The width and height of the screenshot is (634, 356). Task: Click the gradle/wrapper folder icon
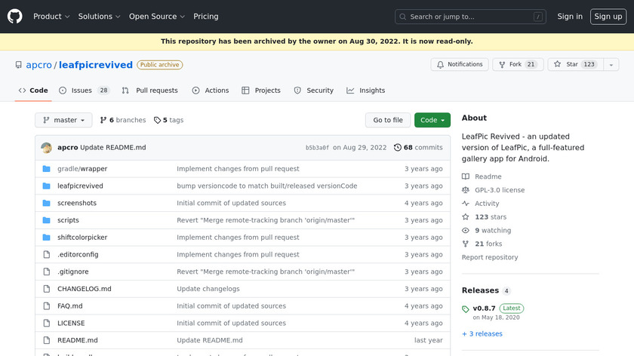pyautogui.click(x=47, y=169)
